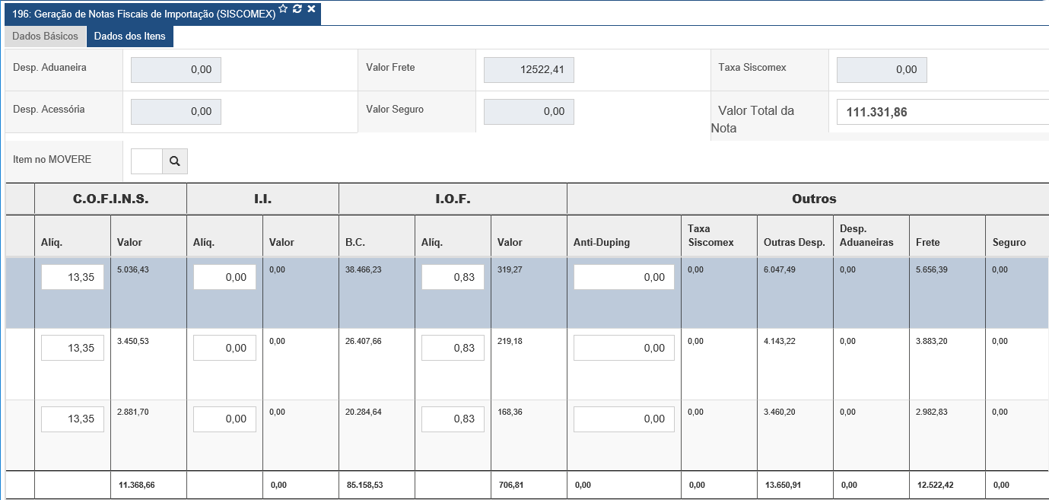Click Outras Desp. total 13.650,91

coord(783,485)
